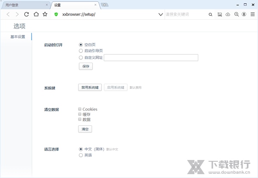This screenshot has height=178, width=258.
Task: Click the 选项 page heading
Action: tap(19, 26)
